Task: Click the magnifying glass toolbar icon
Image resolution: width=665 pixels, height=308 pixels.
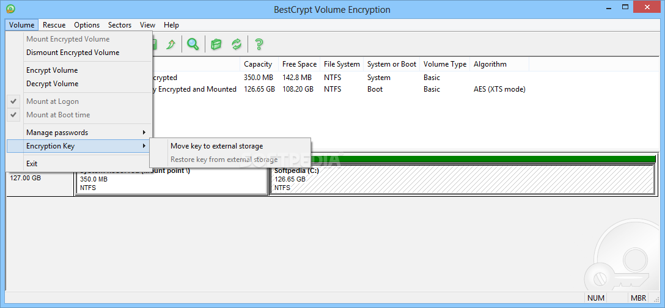Action: click(193, 44)
